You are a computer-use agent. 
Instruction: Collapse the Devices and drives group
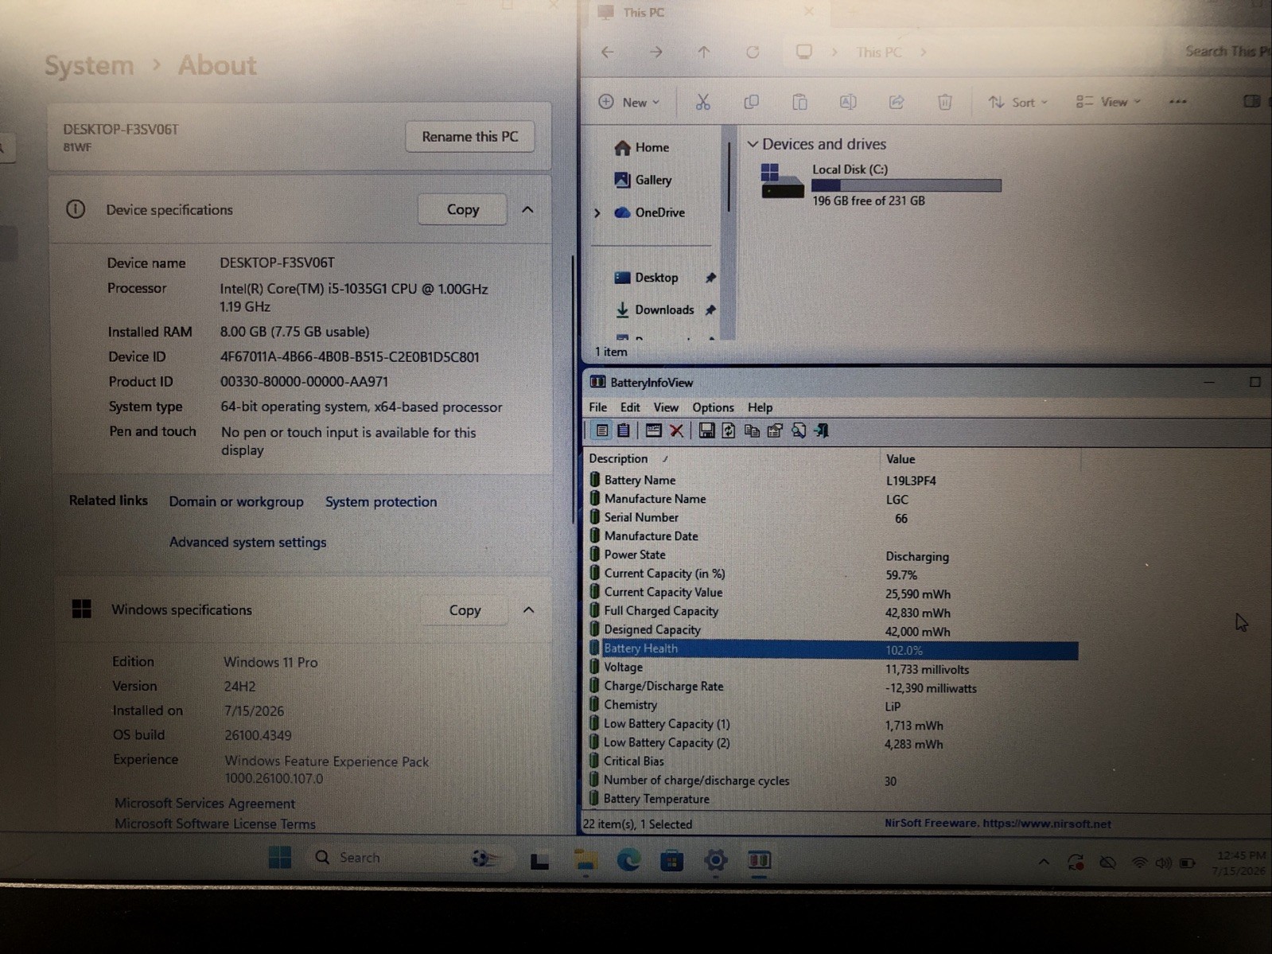753,144
